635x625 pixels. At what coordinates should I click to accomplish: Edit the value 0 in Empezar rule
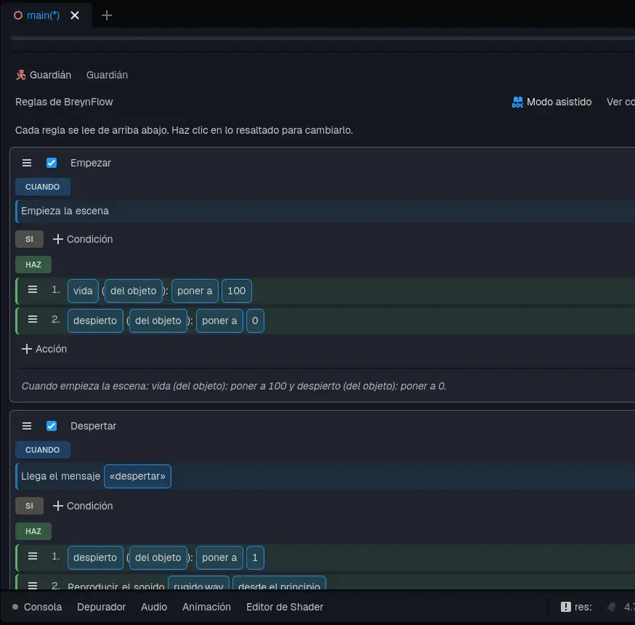(x=255, y=320)
